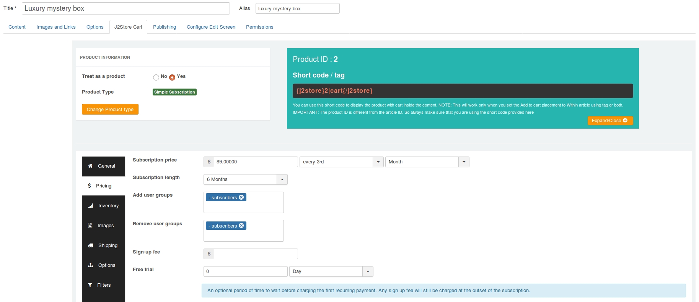The width and height of the screenshot is (699, 302).
Task: Click the Expand/Close button
Action: [x=610, y=121]
